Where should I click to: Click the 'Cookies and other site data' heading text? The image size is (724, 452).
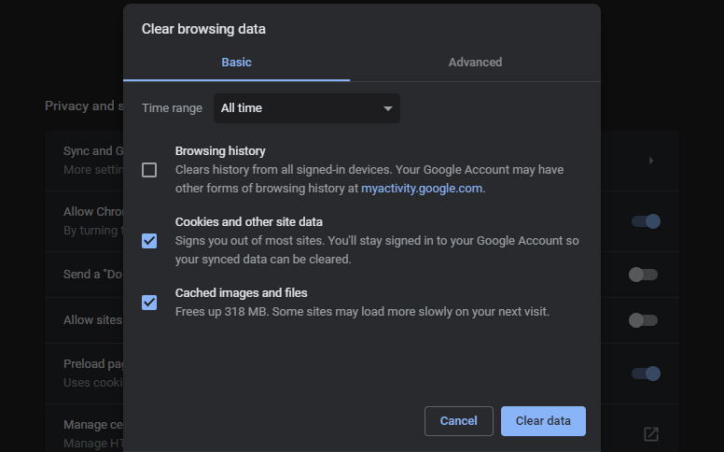pos(248,222)
